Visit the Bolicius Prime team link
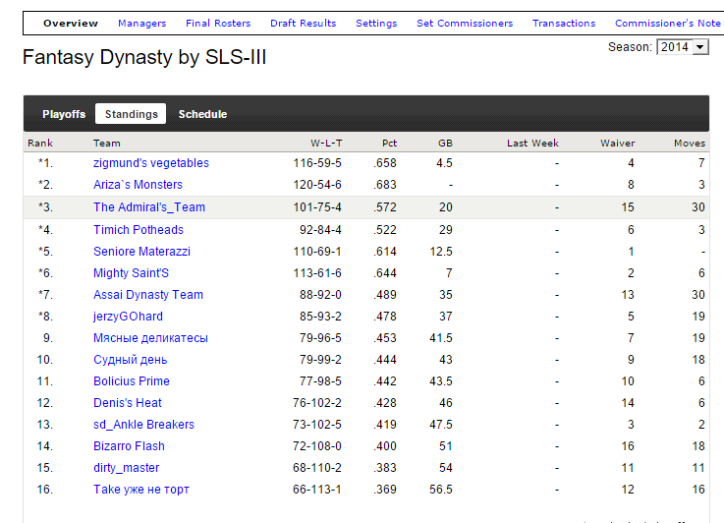Viewport: 724px width, 523px height. pyautogui.click(x=132, y=381)
